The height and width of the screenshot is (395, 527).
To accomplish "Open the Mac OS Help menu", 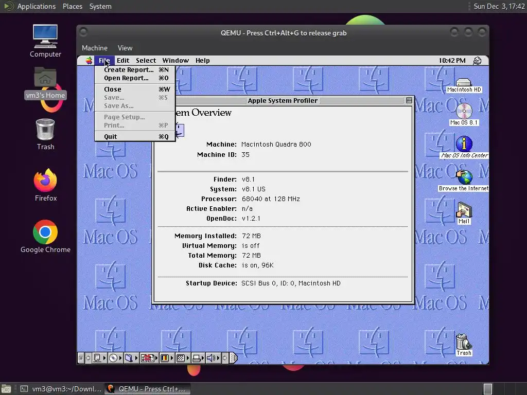I will [x=203, y=61].
